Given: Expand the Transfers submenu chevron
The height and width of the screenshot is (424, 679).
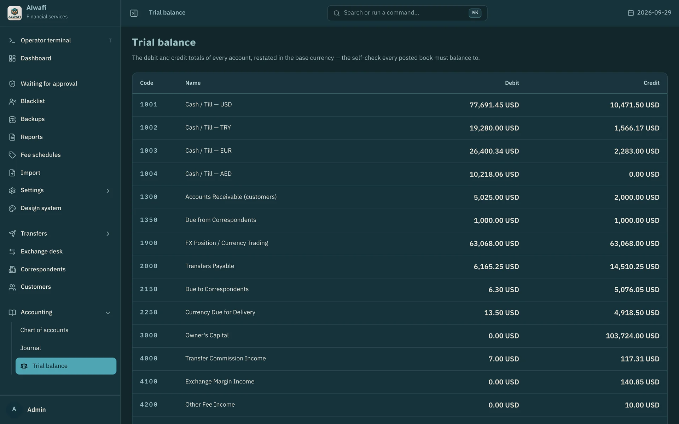Looking at the screenshot, I should coord(108,234).
